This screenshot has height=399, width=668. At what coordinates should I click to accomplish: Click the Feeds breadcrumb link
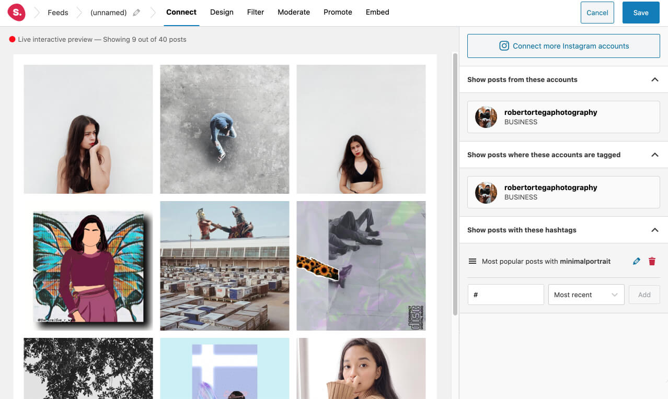[58, 13]
